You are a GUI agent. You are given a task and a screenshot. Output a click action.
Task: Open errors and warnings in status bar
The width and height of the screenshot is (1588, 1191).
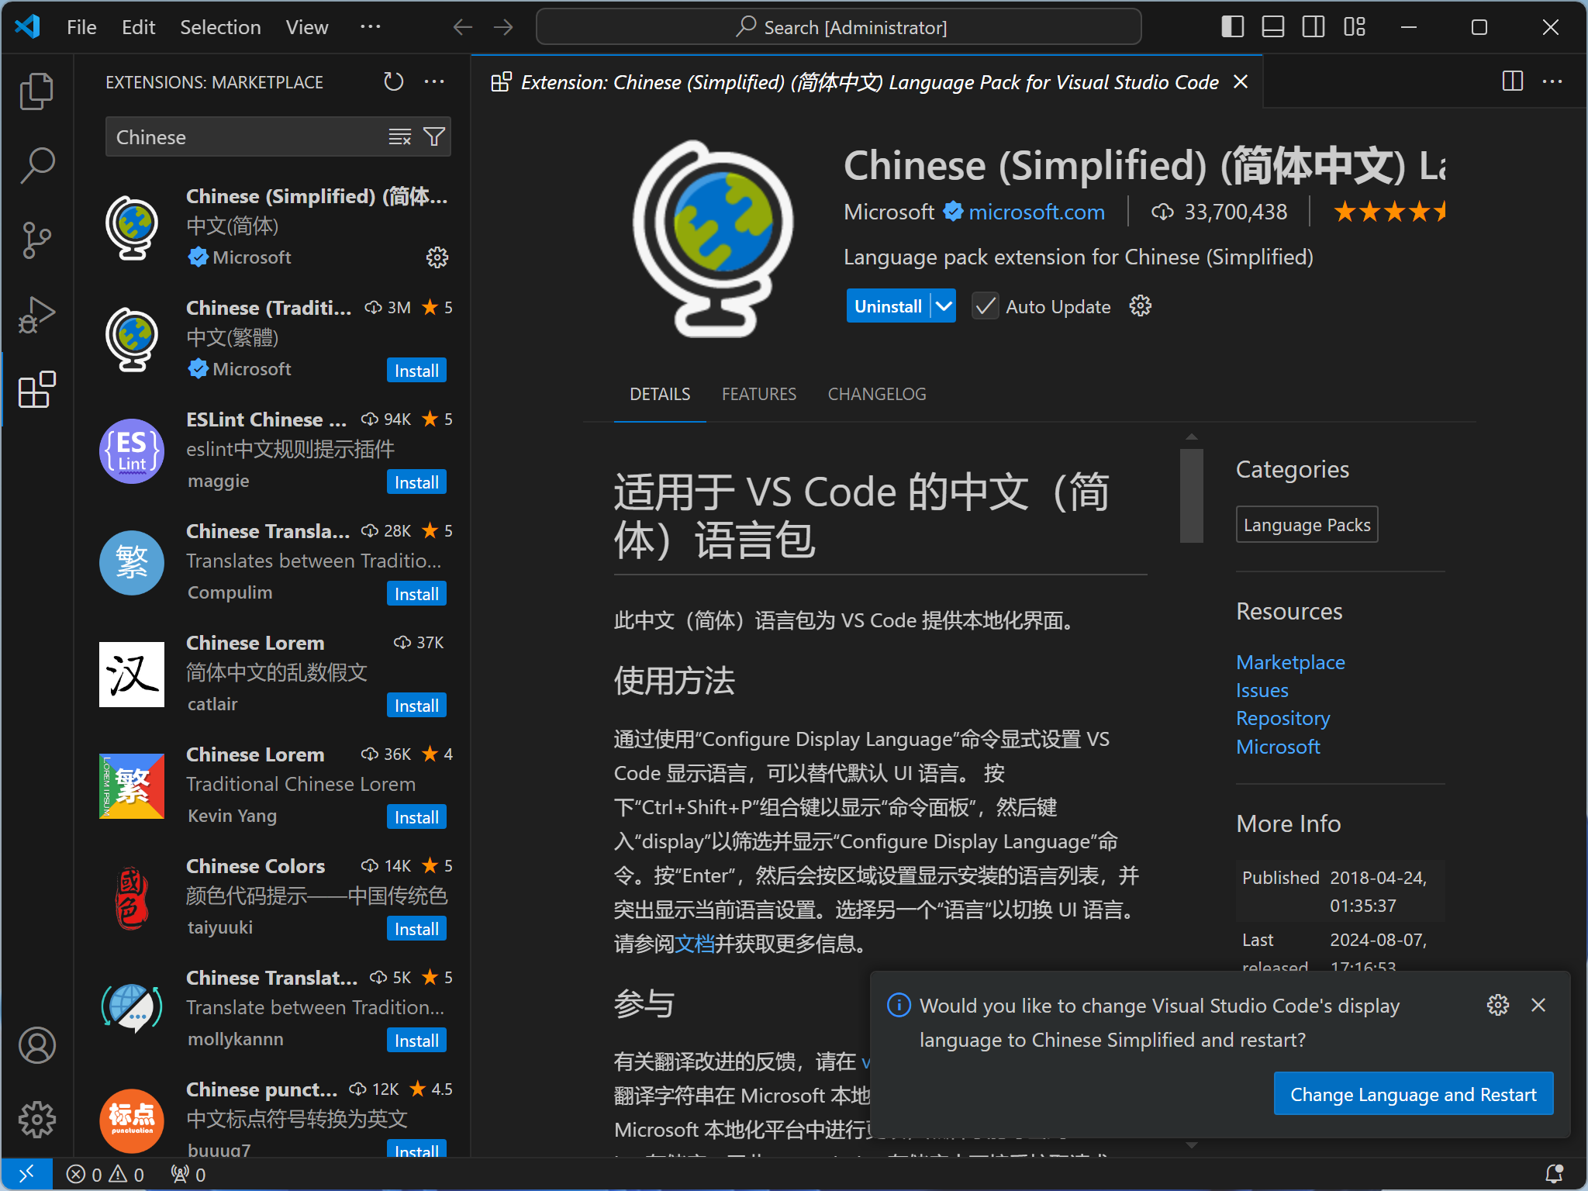tap(105, 1174)
